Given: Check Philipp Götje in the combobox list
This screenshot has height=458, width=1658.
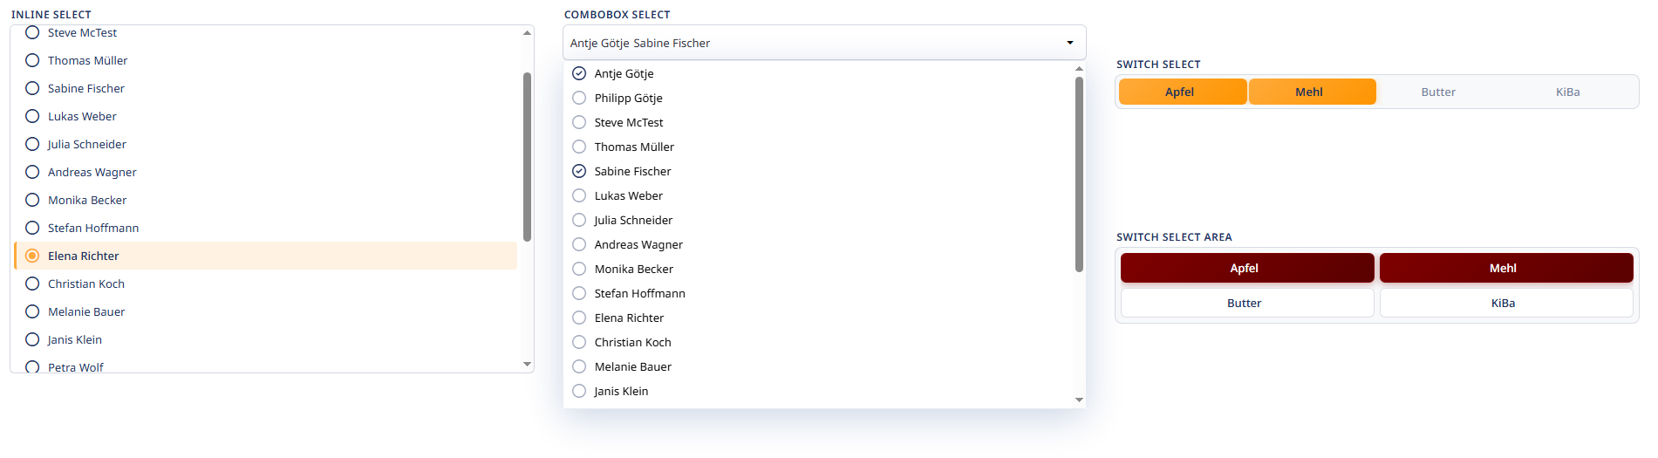Looking at the screenshot, I should (579, 98).
